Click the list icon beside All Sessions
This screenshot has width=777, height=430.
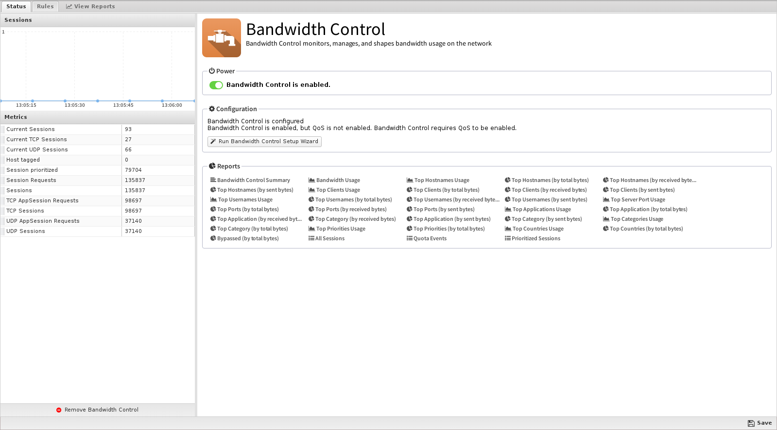tap(311, 238)
